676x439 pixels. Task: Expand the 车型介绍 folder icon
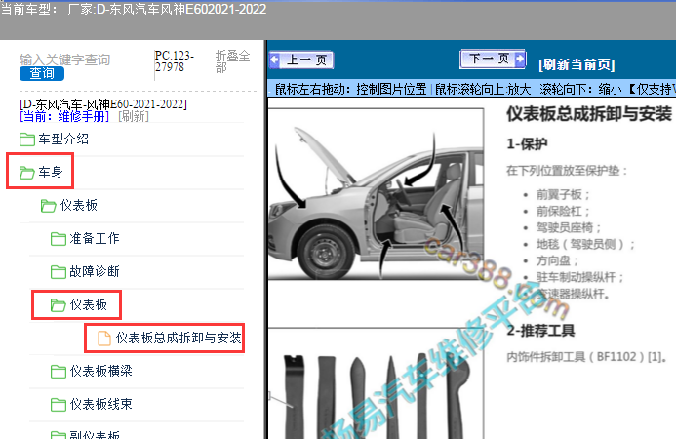point(27,140)
